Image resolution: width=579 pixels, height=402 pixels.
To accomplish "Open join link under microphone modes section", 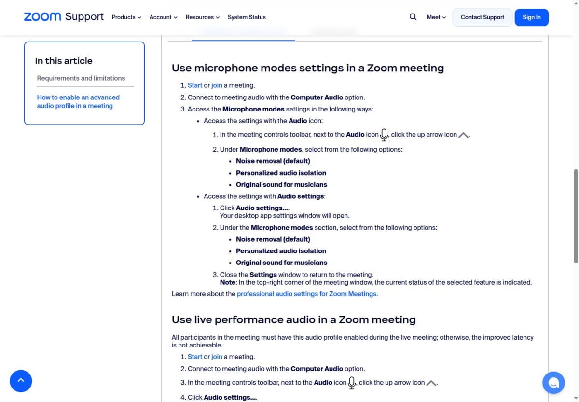I will point(217,85).
